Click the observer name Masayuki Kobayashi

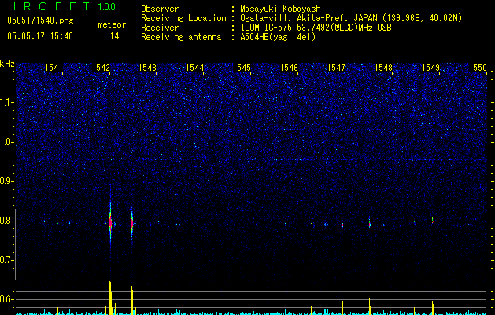pyautogui.click(x=283, y=9)
